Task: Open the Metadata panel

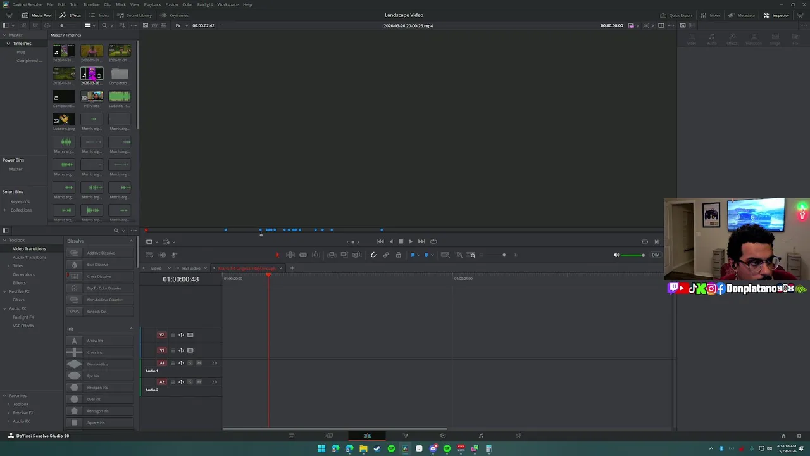Action: (x=742, y=15)
